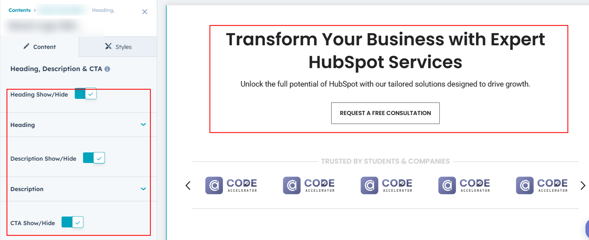Open the Contents breadcrumb link
Screen dimensions: 589x240
pos(20,10)
